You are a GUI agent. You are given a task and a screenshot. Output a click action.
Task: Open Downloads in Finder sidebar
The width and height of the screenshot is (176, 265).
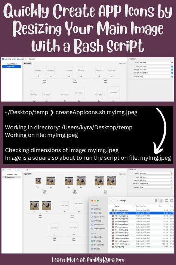coord(97,225)
